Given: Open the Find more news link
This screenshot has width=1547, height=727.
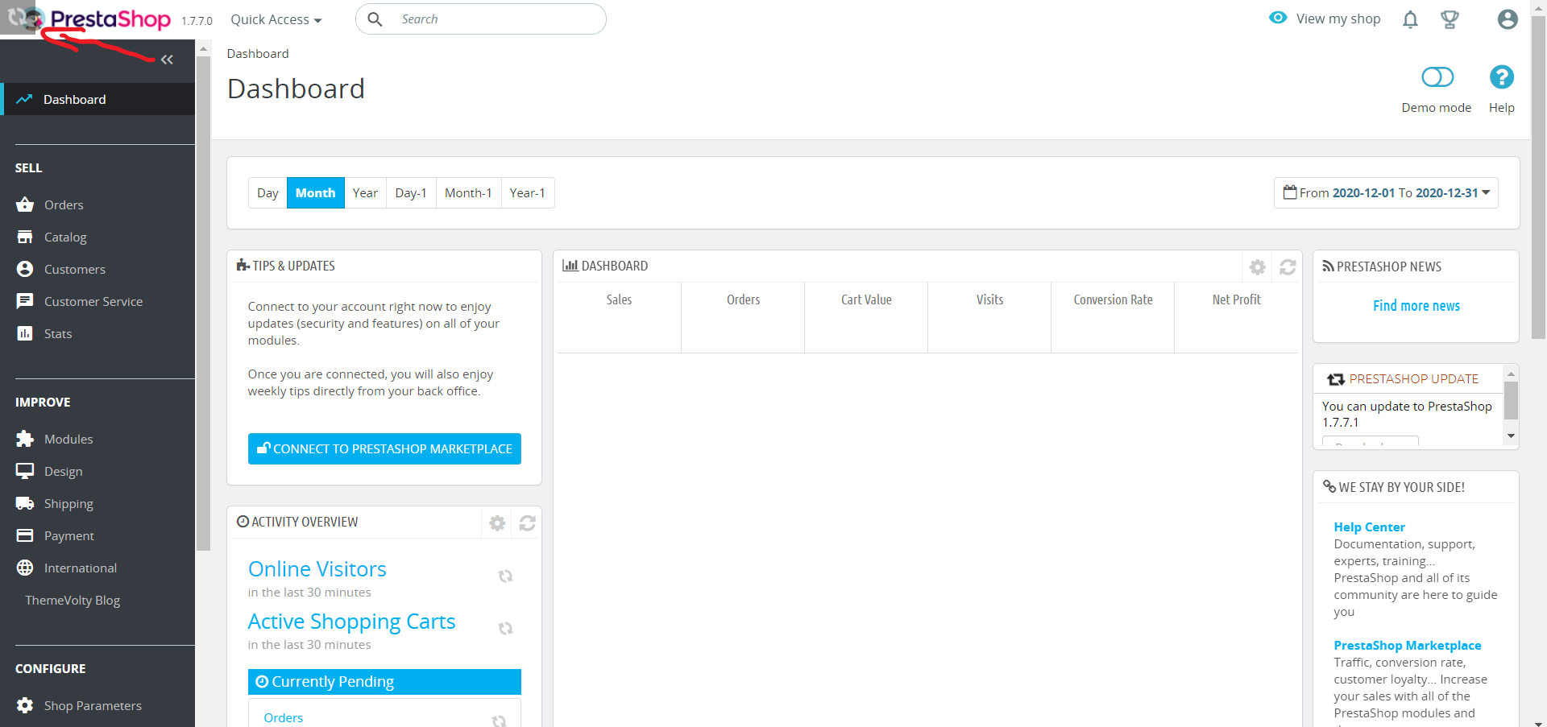Looking at the screenshot, I should (x=1416, y=306).
